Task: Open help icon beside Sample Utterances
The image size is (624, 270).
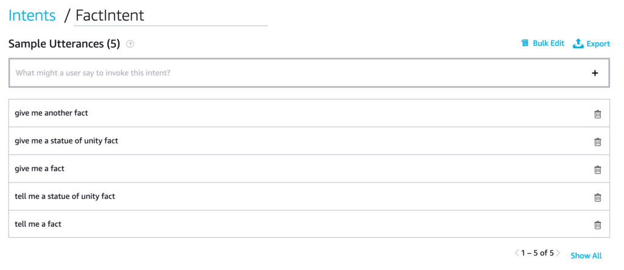Action: [130, 44]
